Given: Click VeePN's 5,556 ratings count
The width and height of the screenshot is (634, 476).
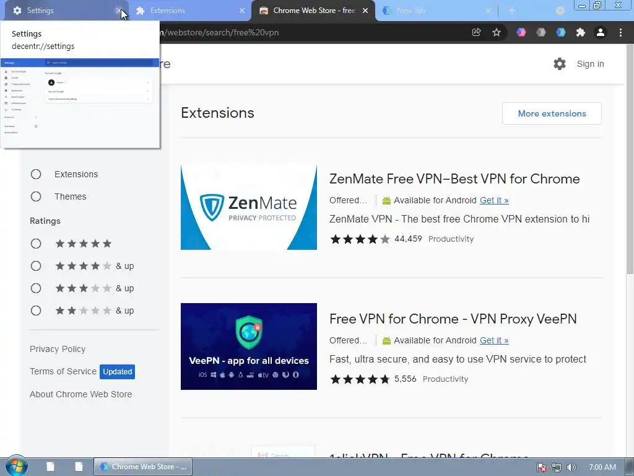Looking at the screenshot, I should coord(405,379).
